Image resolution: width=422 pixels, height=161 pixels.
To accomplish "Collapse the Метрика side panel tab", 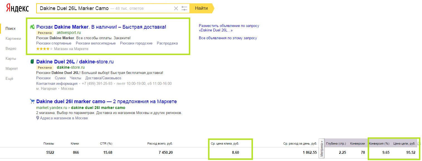I will coord(322,148).
